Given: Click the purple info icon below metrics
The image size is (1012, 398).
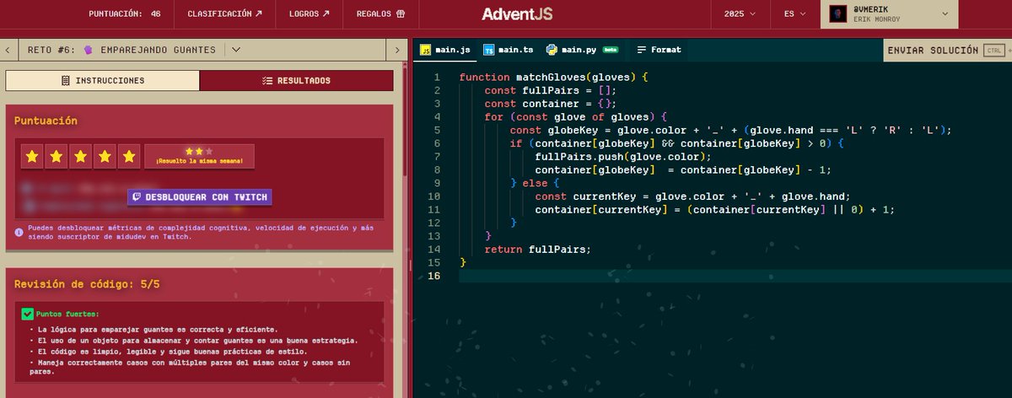Looking at the screenshot, I should (19, 232).
